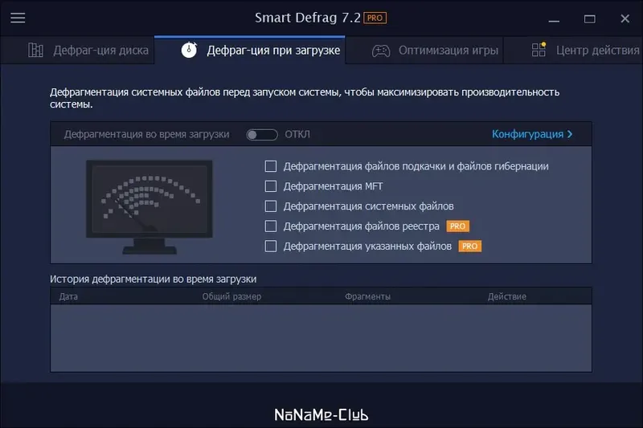Image resolution: width=643 pixels, height=428 pixels.
Task: Click the disk defrag tab icon
Action: coord(35,50)
